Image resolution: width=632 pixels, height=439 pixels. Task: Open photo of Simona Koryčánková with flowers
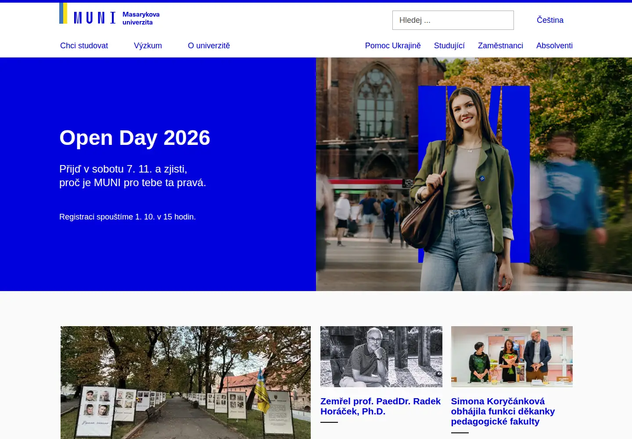(512, 356)
